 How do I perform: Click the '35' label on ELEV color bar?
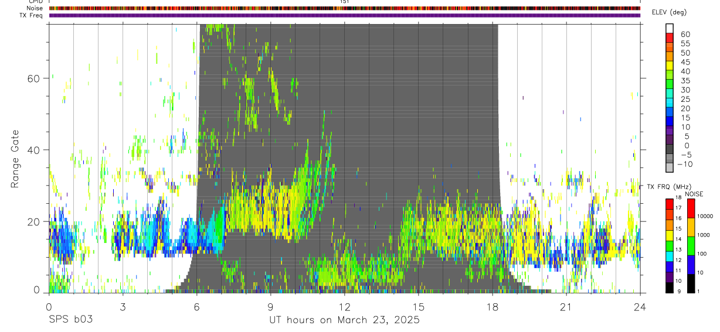pyautogui.click(x=685, y=81)
